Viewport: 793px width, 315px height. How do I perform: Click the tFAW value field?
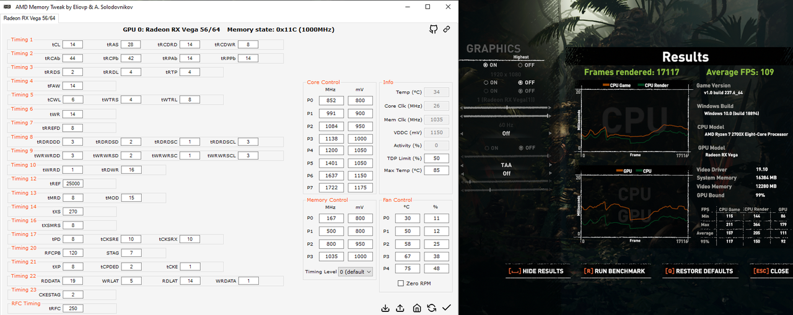72,86
